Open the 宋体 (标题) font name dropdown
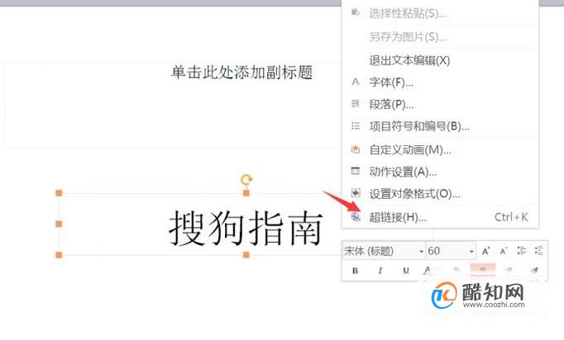 tap(384, 251)
